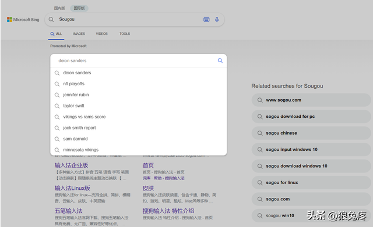Screen dimensions: 373x227
Task: Open the 皮肤 result link
Action: tap(148, 188)
